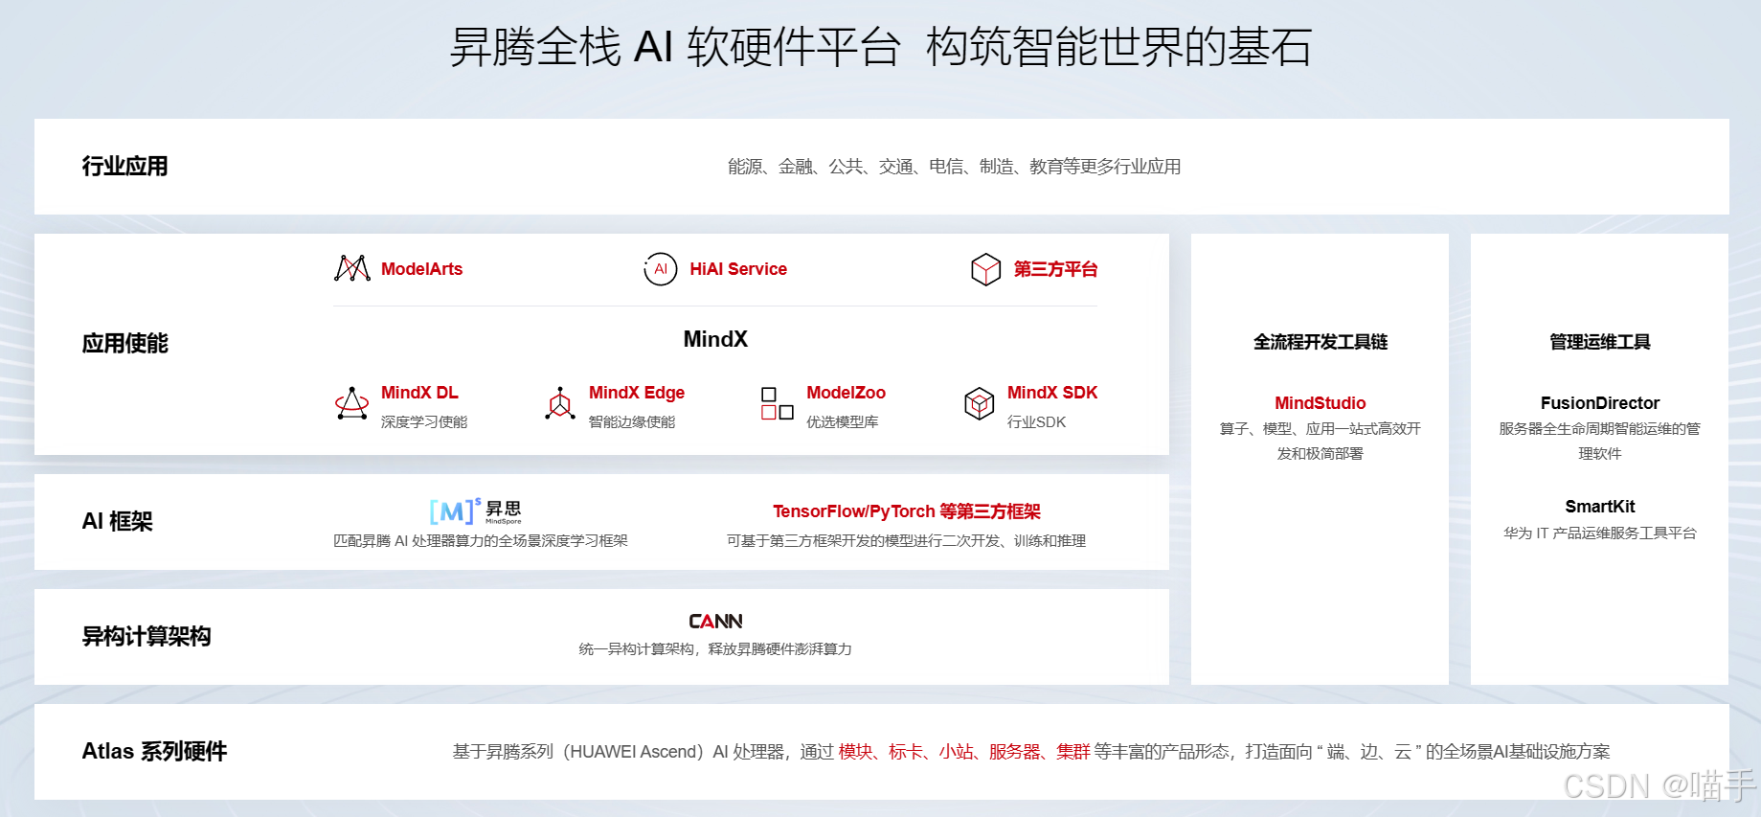Click the MindX heading
The image size is (1761, 817).
pos(715,339)
